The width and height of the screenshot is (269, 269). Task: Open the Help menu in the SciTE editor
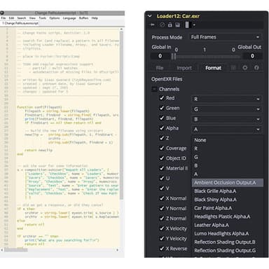(x=95, y=18)
